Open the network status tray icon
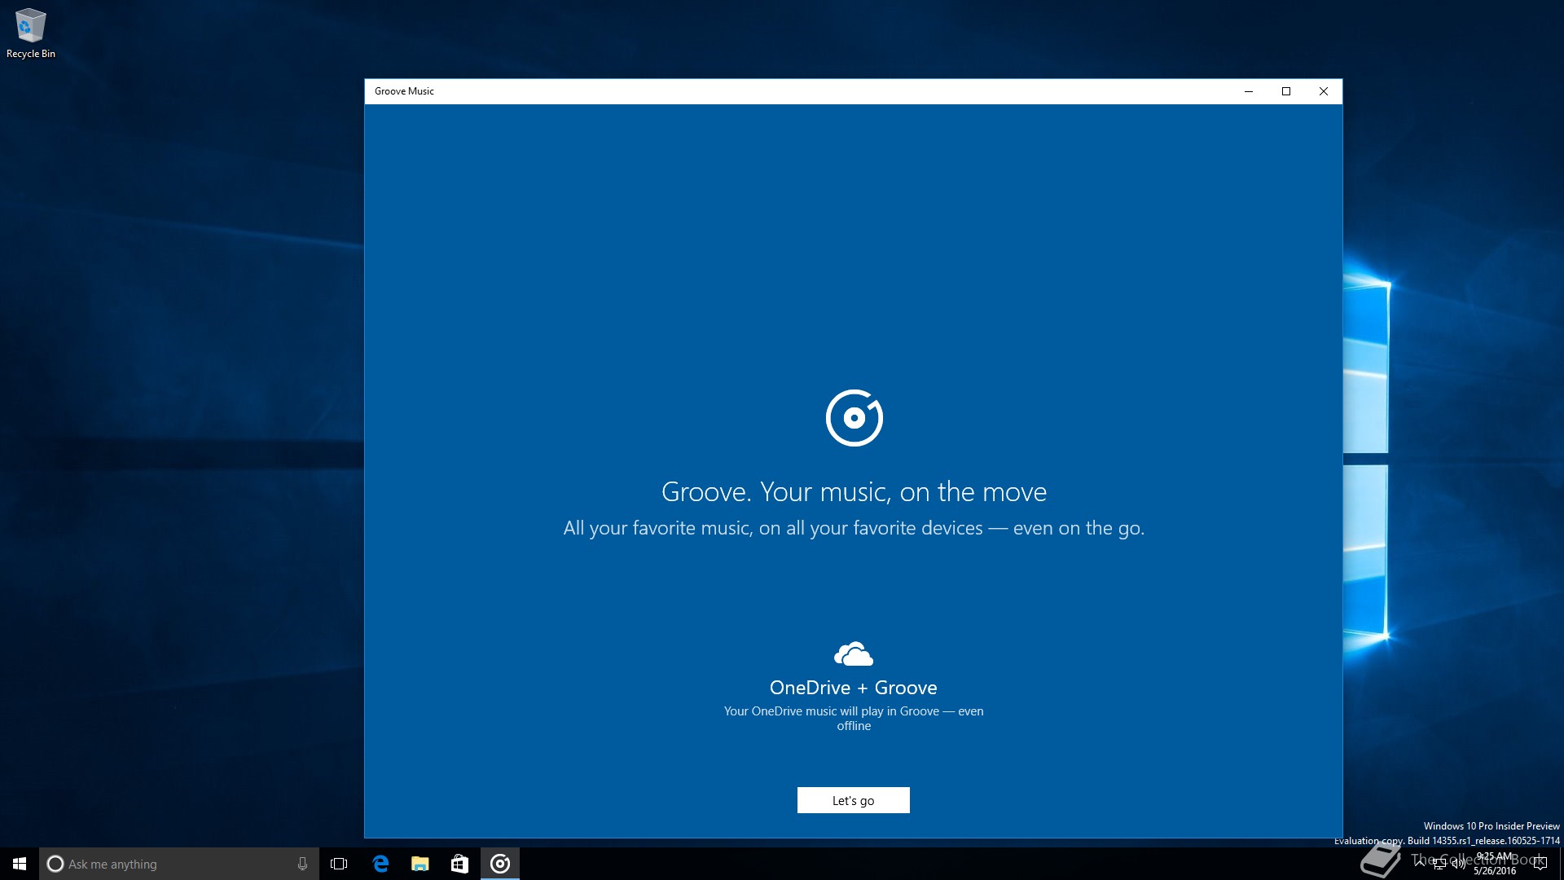The image size is (1564, 880). [1439, 864]
